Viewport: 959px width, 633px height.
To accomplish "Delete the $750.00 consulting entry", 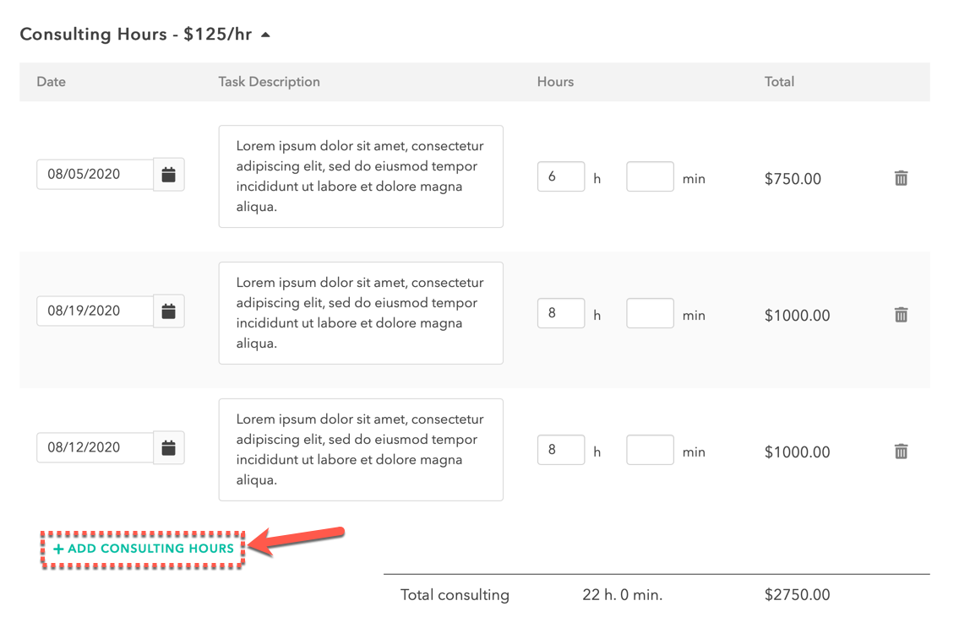I will pyautogui.click(x=901, y=178).
